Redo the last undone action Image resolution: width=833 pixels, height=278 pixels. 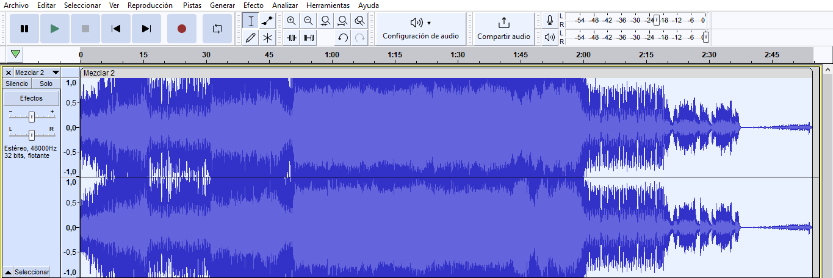[360, 38]
